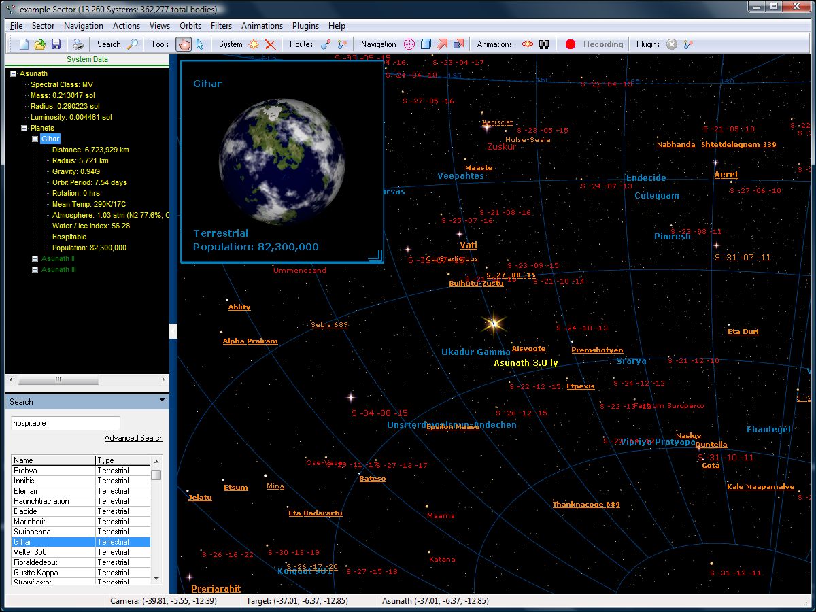Screen dimensions: 816x612
Task: Select Asunath II in the system tree
Action: click(58, 258)
